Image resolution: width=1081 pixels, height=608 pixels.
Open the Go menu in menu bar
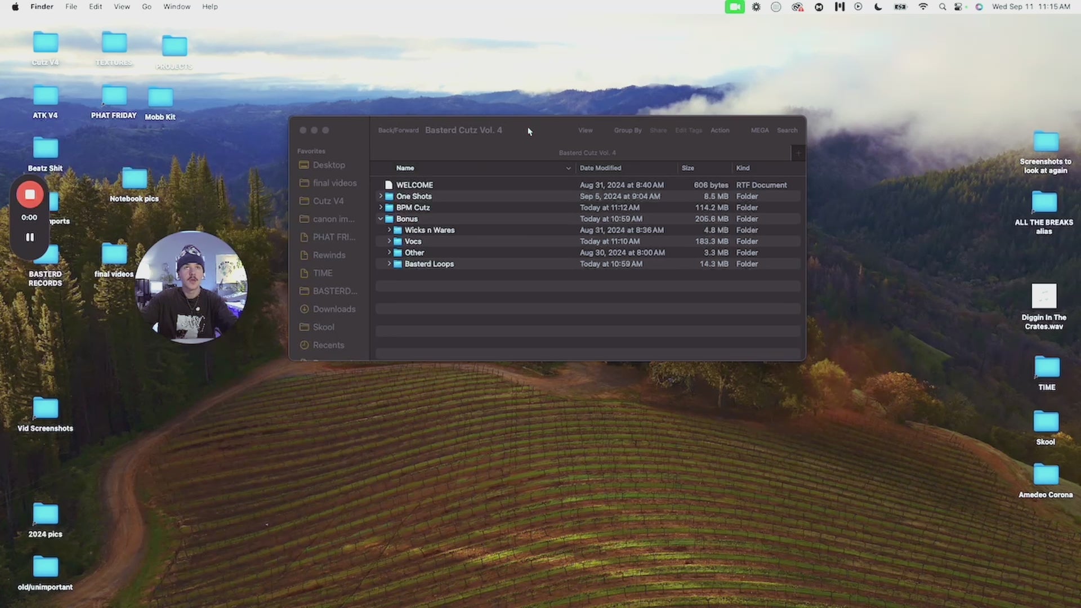(x=146, y=7)
